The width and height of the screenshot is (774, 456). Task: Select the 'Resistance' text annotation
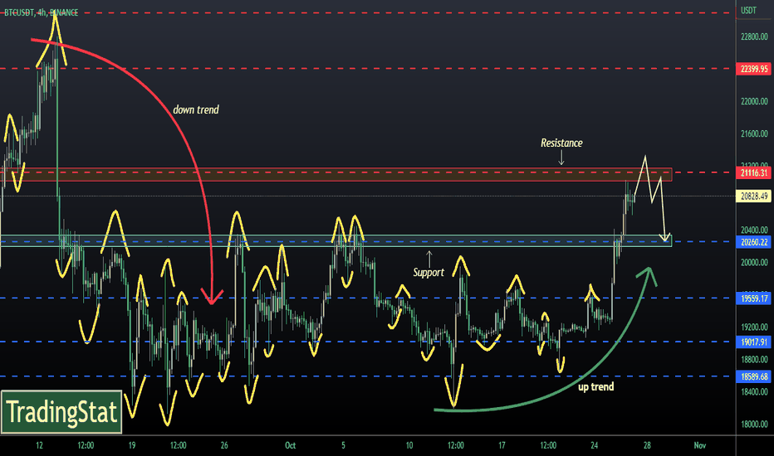pos(561,143)
